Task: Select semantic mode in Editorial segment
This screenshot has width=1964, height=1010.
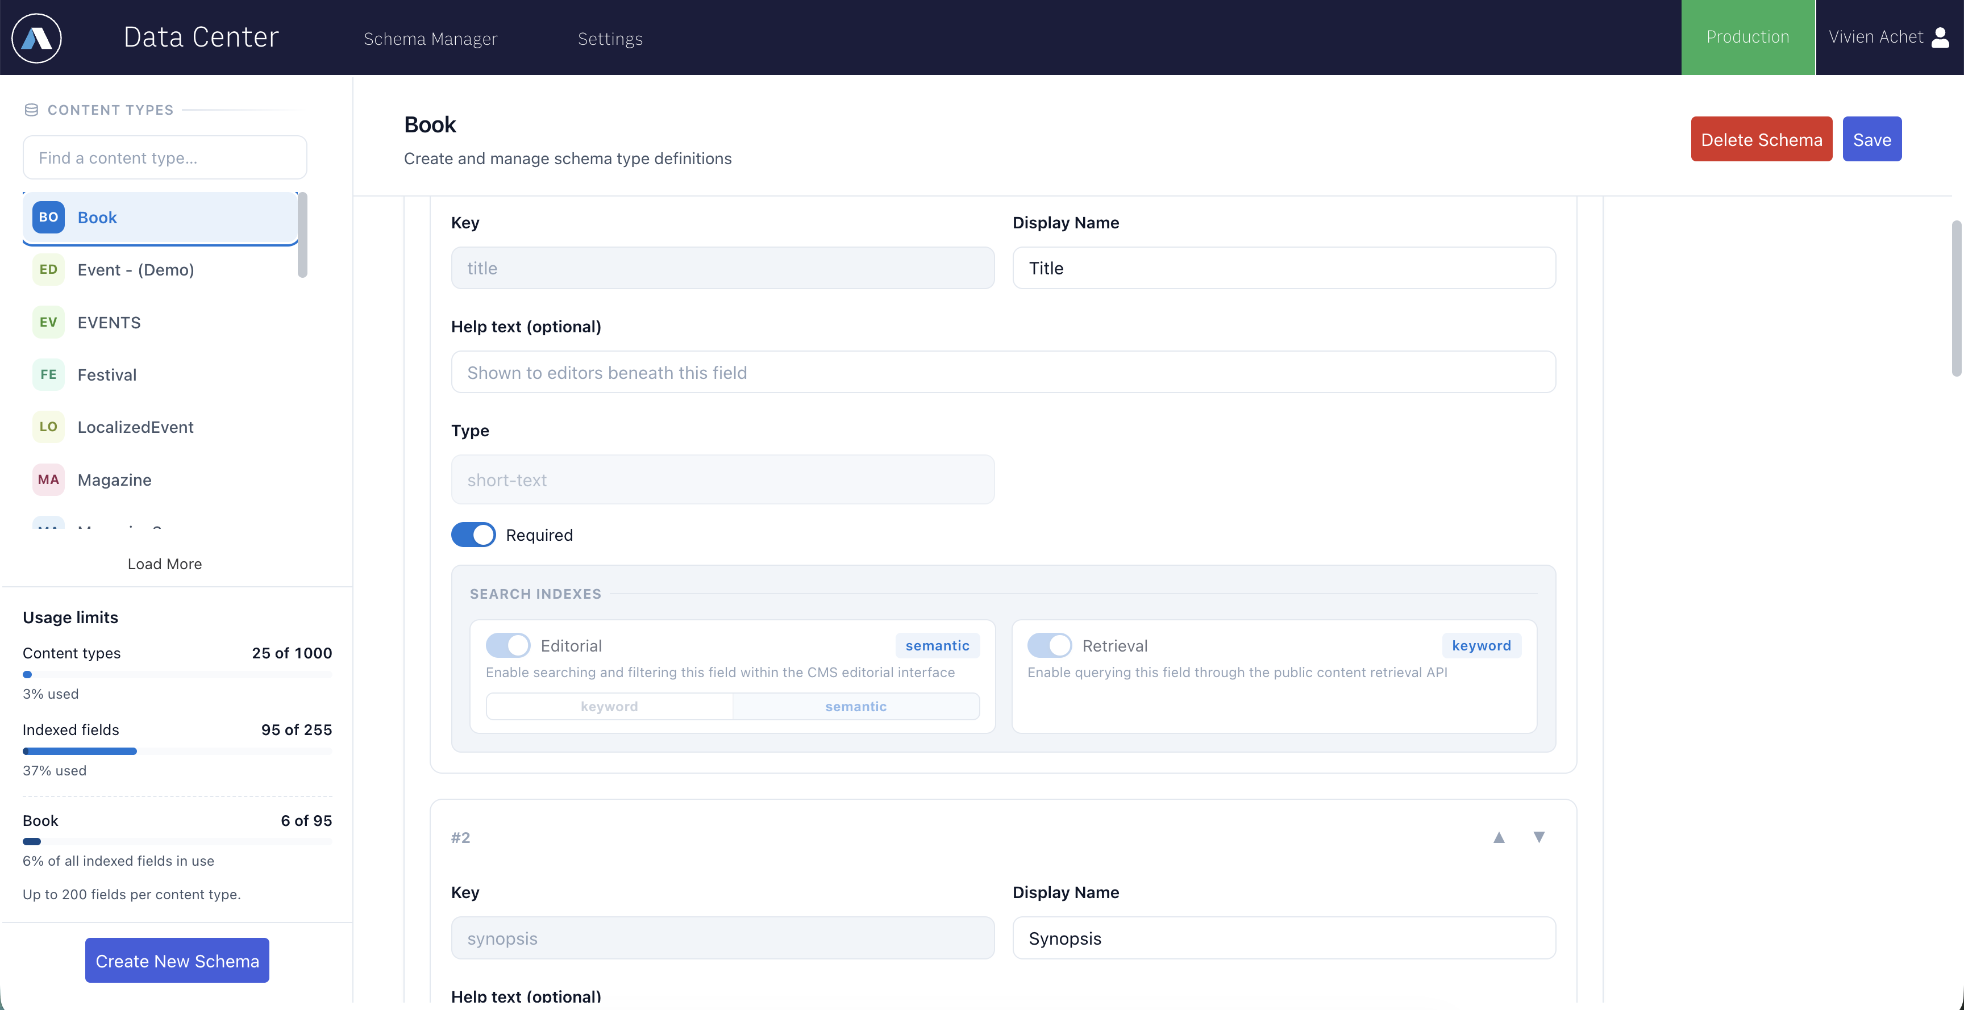Action: [855, 707]
